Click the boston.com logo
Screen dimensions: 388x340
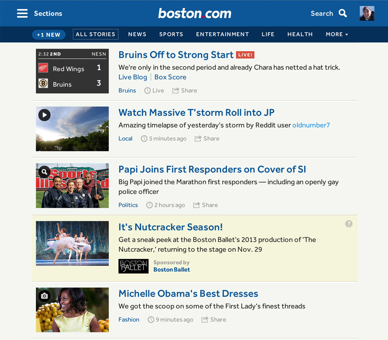195,13
